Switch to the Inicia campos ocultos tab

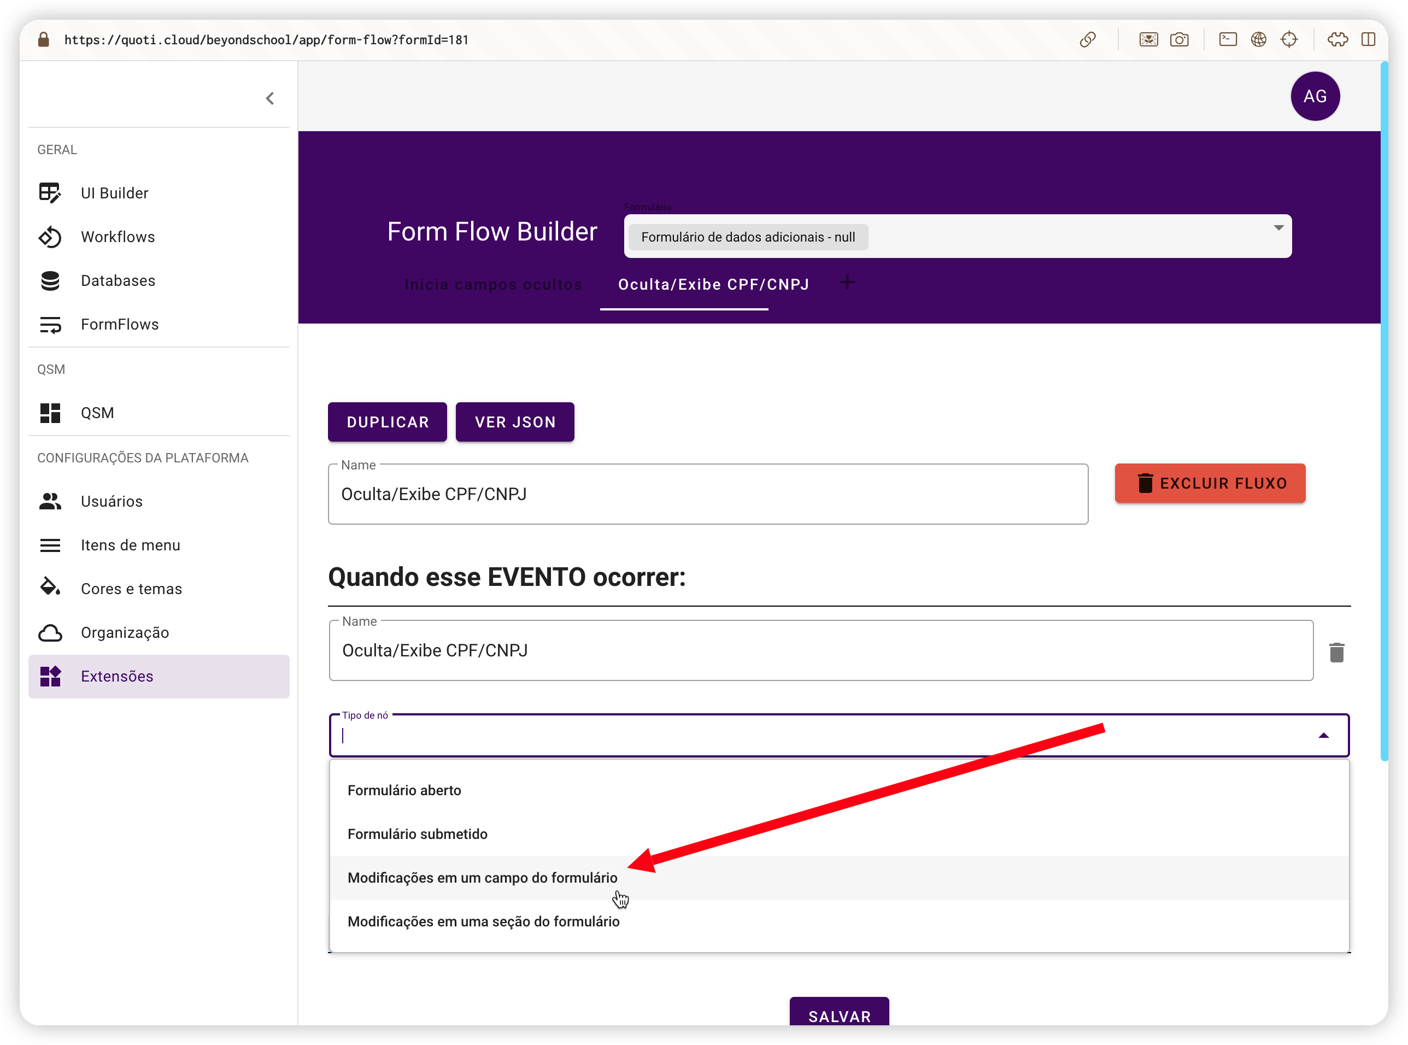(492, 285)
